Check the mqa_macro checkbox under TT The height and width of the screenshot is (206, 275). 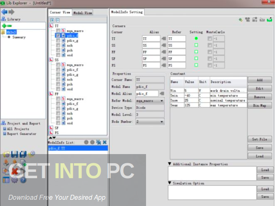58,31
